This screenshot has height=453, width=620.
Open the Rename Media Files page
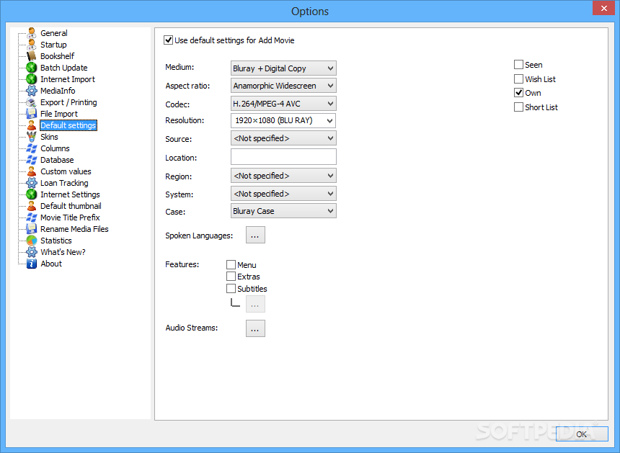[x=74, y=229]
